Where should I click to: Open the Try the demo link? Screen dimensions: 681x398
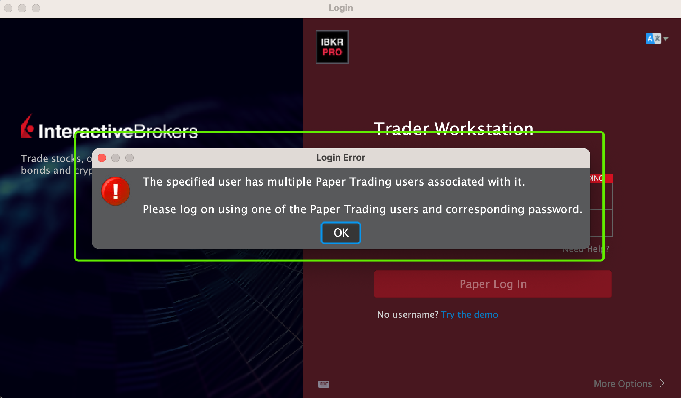[x=470, y=315]
